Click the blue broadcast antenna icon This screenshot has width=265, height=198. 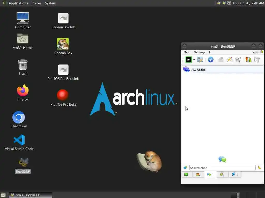(x=211, y=60)
